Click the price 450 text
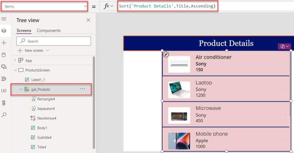This screenshot has width=294, height=153. (199, 121)
